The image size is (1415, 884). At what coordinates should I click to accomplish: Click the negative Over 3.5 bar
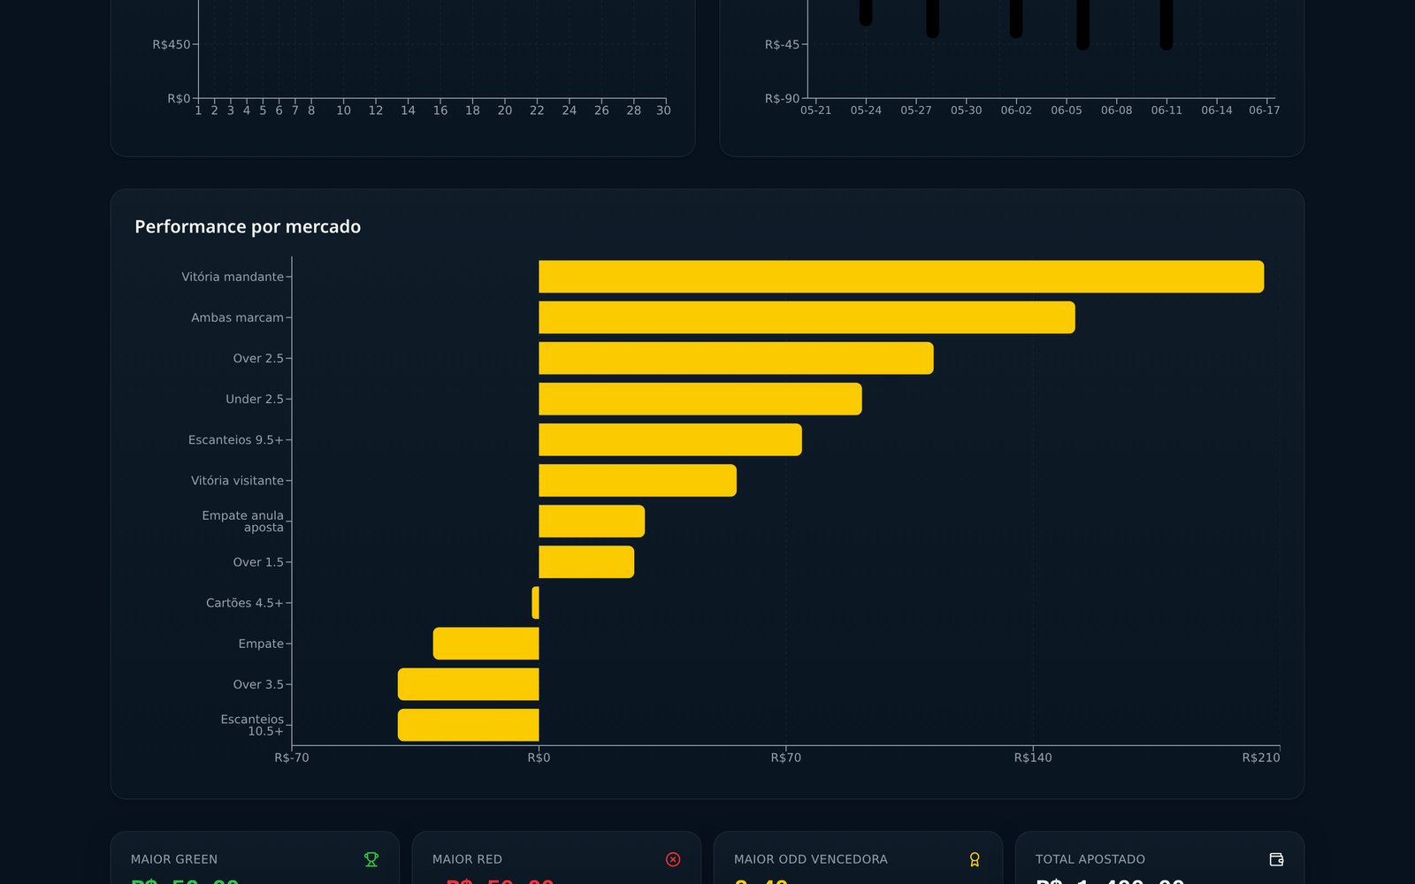468,684
